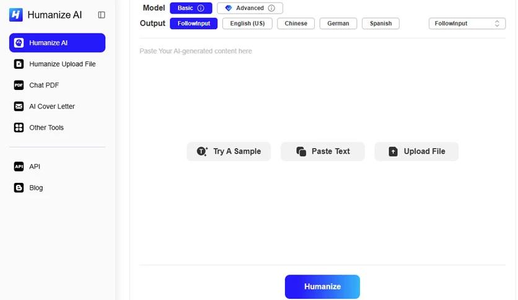Click the Paste Text clipboard icon
This screenshot has width=518, height=300.
(x=301, y=151)
